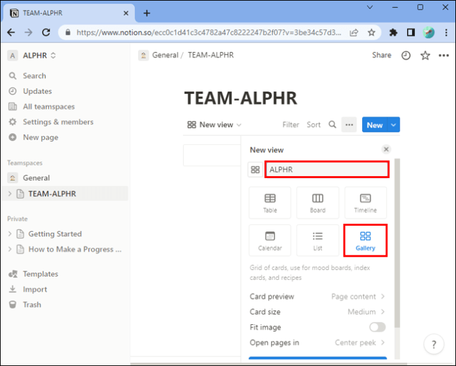Open Templates from the sidebar
456x366 pixels.
click(40, 274)
